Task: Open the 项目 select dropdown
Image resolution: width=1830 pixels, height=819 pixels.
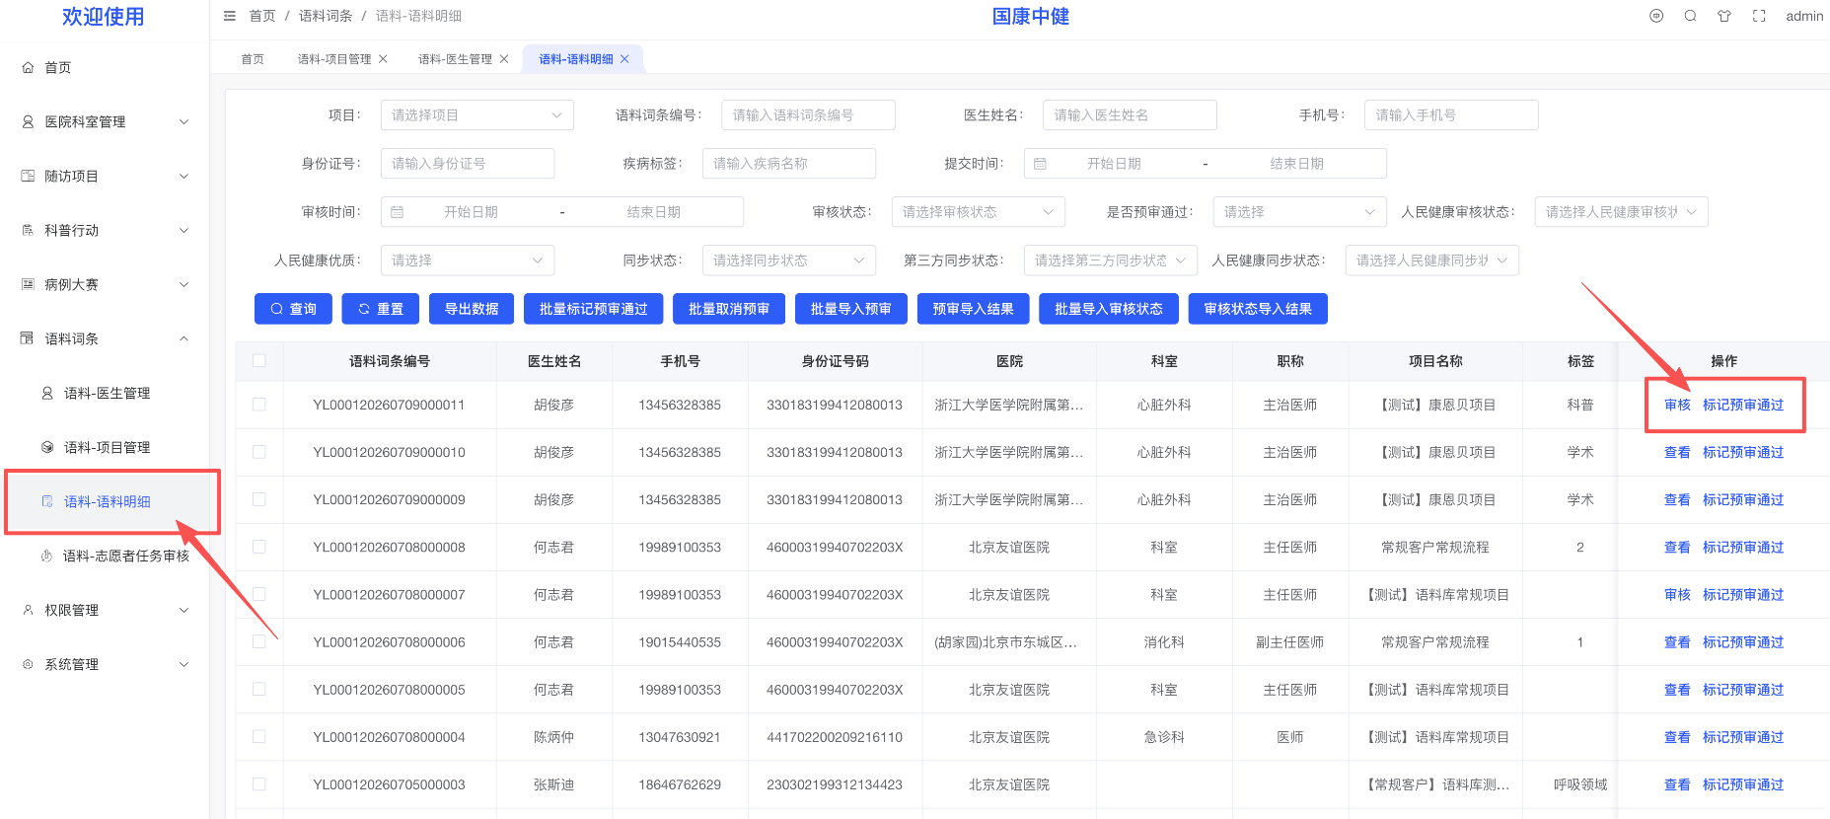Action: tap(477, 115)
